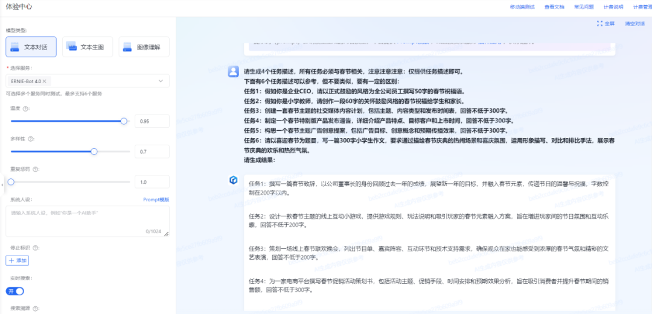Click the fullscreen expand icon

click(599, 24)
